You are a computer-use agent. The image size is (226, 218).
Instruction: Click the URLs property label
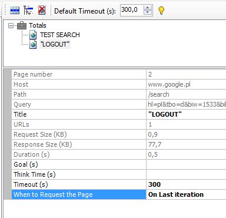21,124
